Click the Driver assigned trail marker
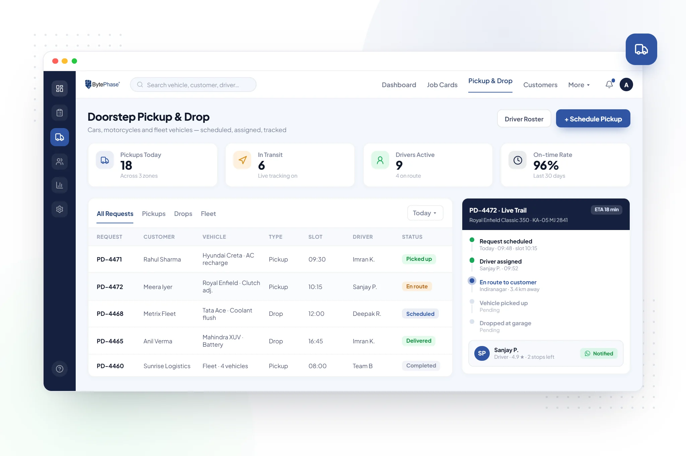This screenshot has width=686, height=456. [x=472, y=260]
